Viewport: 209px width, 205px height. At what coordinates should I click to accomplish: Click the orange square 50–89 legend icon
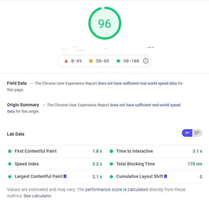pyautogui.click(x=91, y=61)
